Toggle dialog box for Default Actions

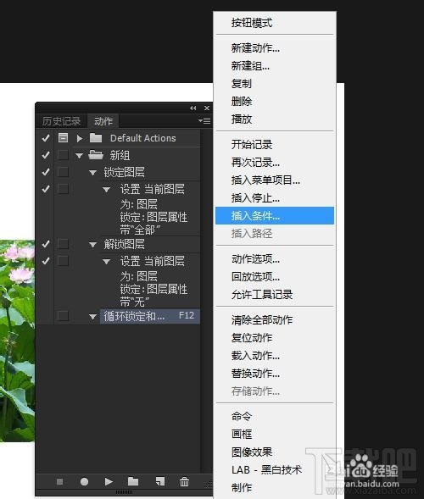(x=63, y=138)
